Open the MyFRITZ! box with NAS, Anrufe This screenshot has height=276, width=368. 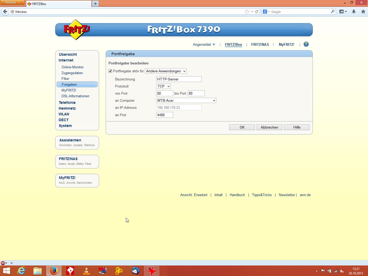(77, 180)
